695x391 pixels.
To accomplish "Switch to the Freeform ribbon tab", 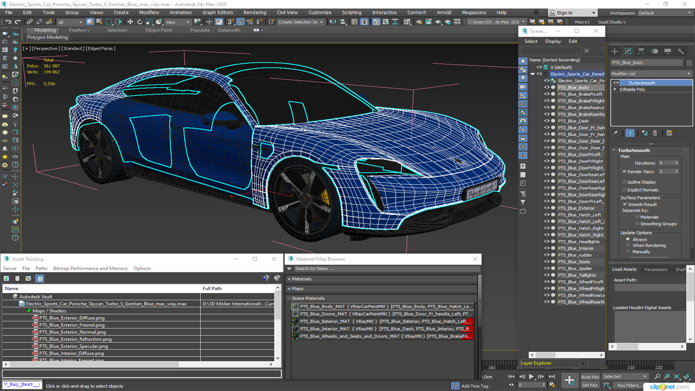I will pos(79,30).
